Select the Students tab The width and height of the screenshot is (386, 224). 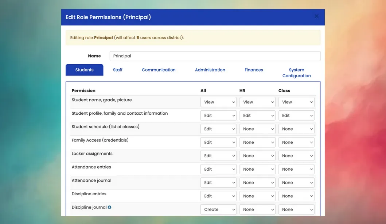84,70
